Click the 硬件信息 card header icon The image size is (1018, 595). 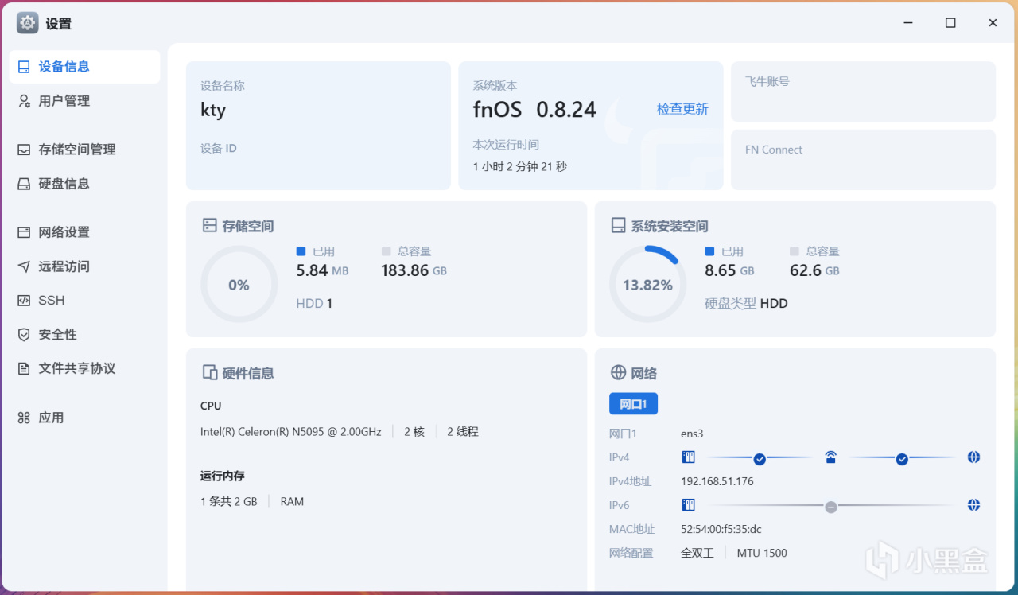pos(209,372)
